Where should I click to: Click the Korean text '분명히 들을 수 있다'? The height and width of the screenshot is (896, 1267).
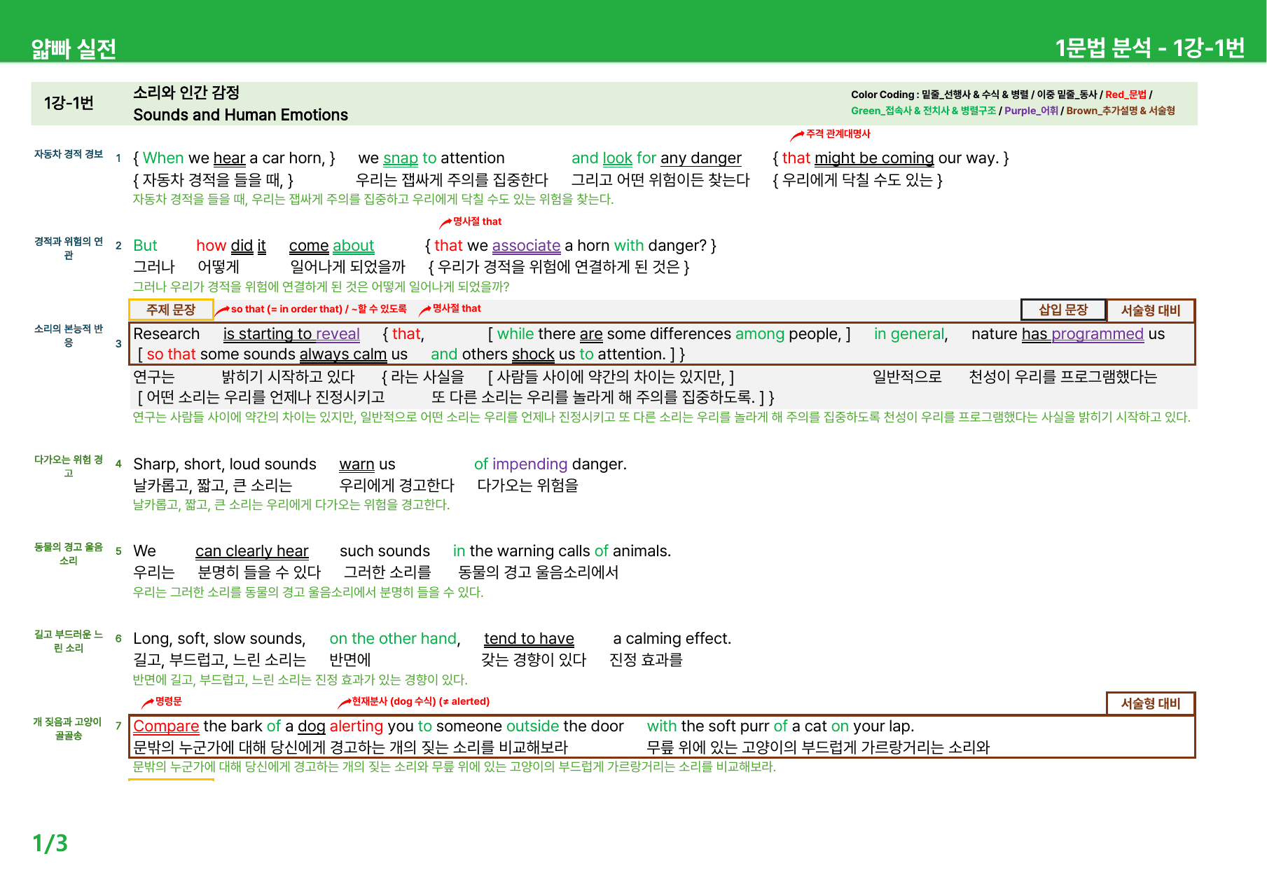click(259, 572)
